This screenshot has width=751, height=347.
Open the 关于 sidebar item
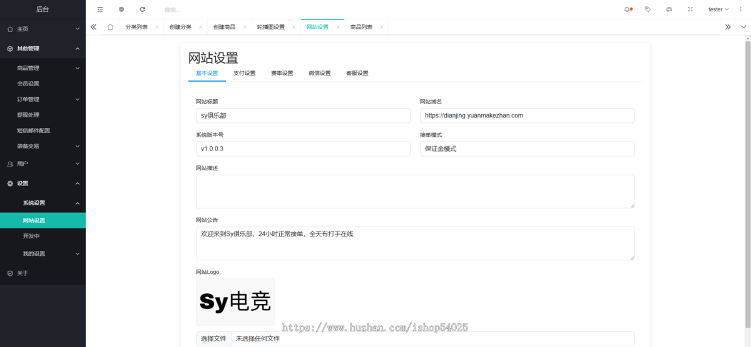pos(43,273)
